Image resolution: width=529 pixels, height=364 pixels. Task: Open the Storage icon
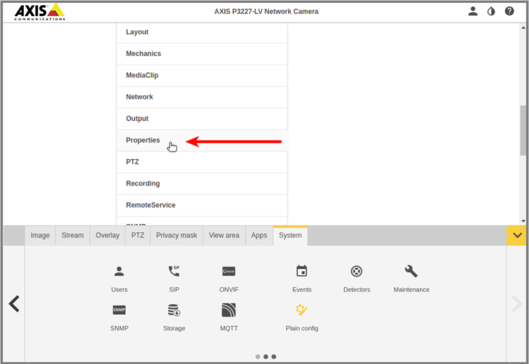click(x=174, y=310)
